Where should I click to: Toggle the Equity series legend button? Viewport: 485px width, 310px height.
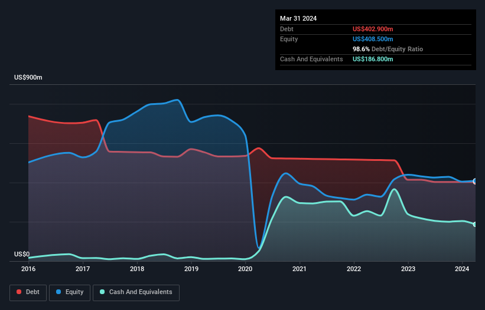[x=70, y=292]
